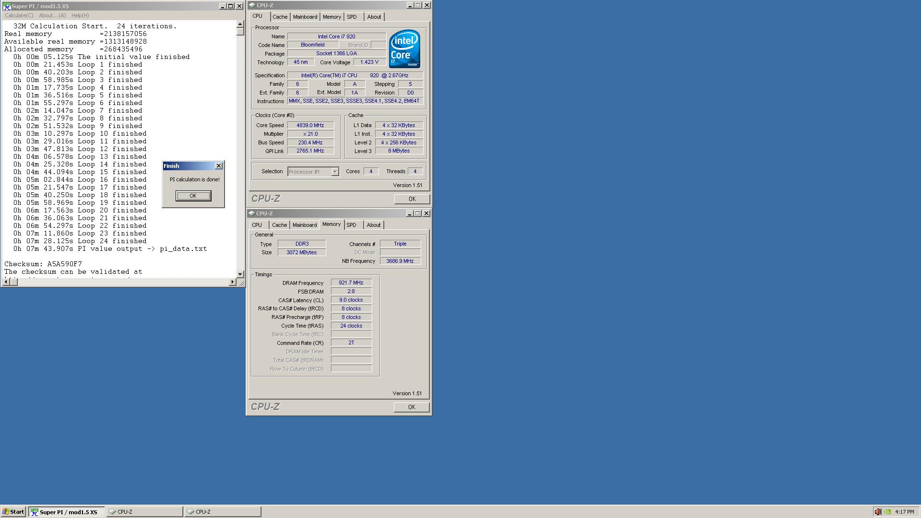921x518 pixels.
Task: Switch to Super PI taskbar button
Action: 66,512
